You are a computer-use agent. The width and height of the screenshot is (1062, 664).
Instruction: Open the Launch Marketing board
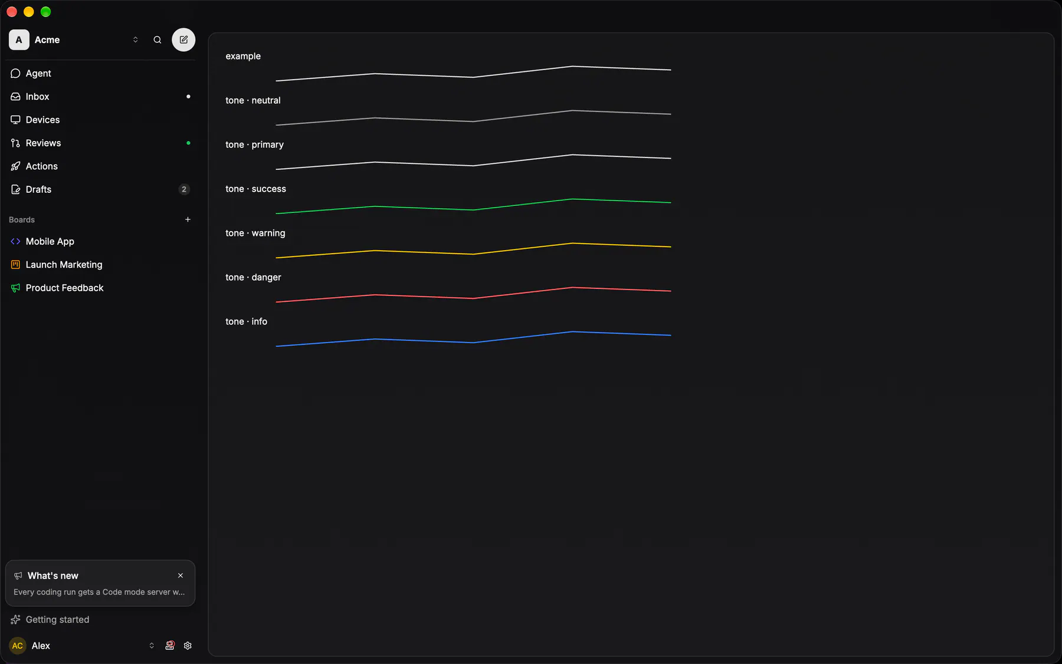pos(100,265)
